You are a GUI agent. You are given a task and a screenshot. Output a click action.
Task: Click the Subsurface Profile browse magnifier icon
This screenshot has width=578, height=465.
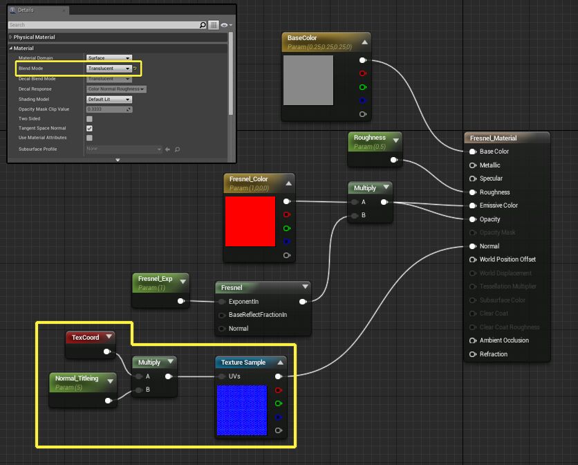point(177,149)
